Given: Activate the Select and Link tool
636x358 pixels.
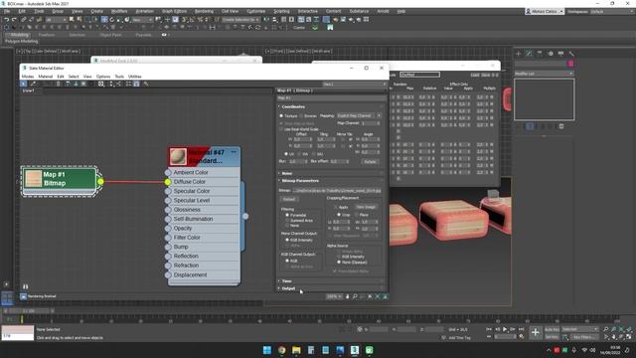Looking at the screenshot, I should coord(24,20).
